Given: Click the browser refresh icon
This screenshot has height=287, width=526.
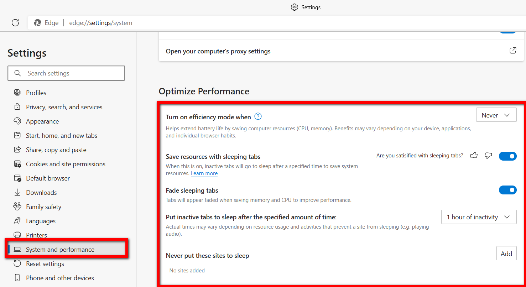Looking at the screenshot, I should (x=15, y=23).
